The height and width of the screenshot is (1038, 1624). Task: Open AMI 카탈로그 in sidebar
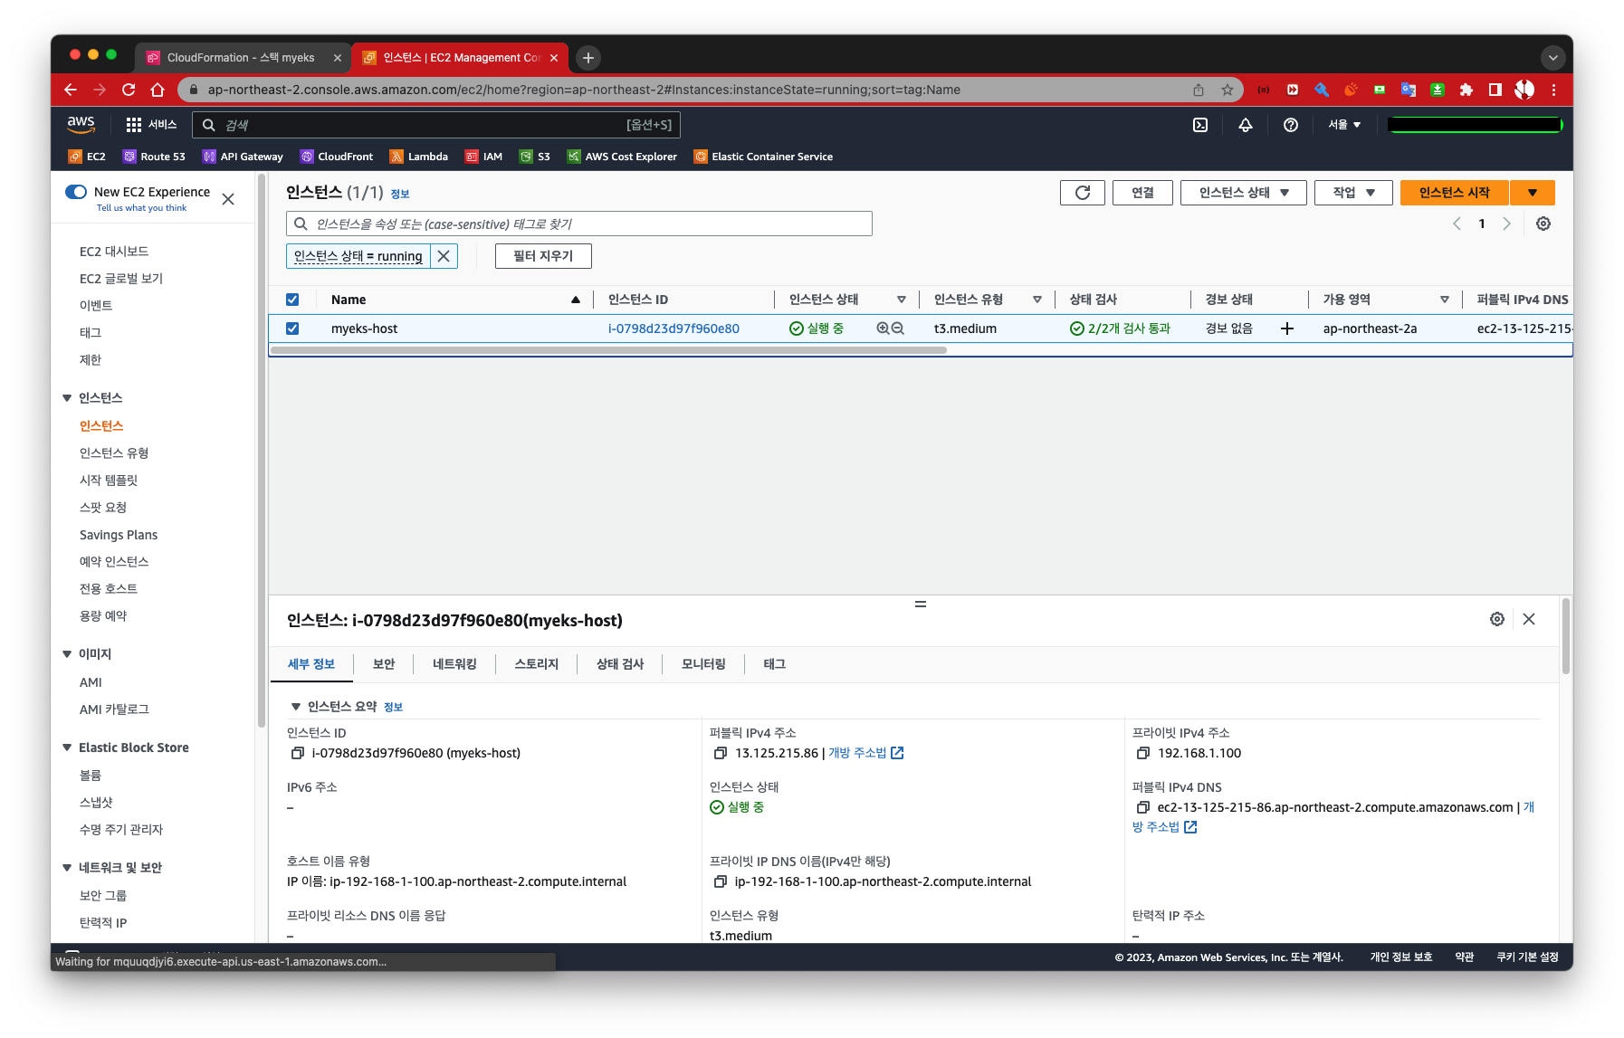pos(114,709)
